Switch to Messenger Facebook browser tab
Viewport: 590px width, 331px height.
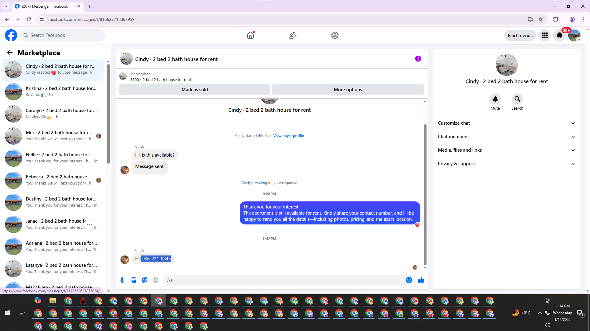click(45, 6)
